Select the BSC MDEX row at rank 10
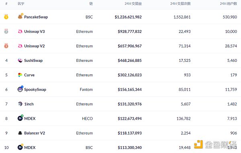 click(120, 147)
